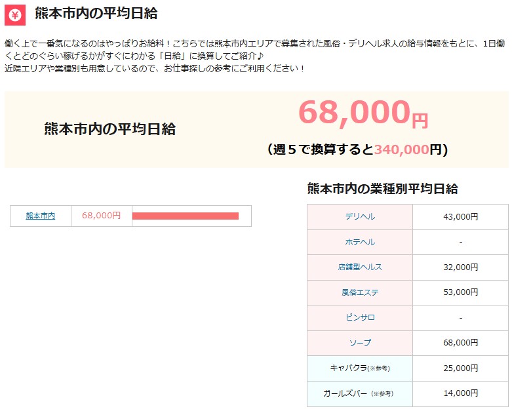Click the 25,000円 value in the キャバクラ row

pos(460,368)
